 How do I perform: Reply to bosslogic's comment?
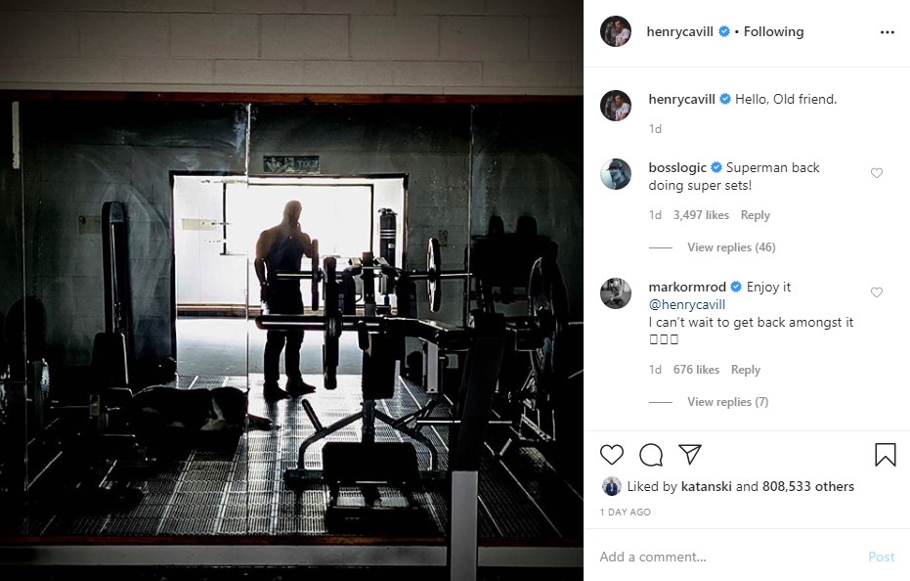tap(755, 215)
